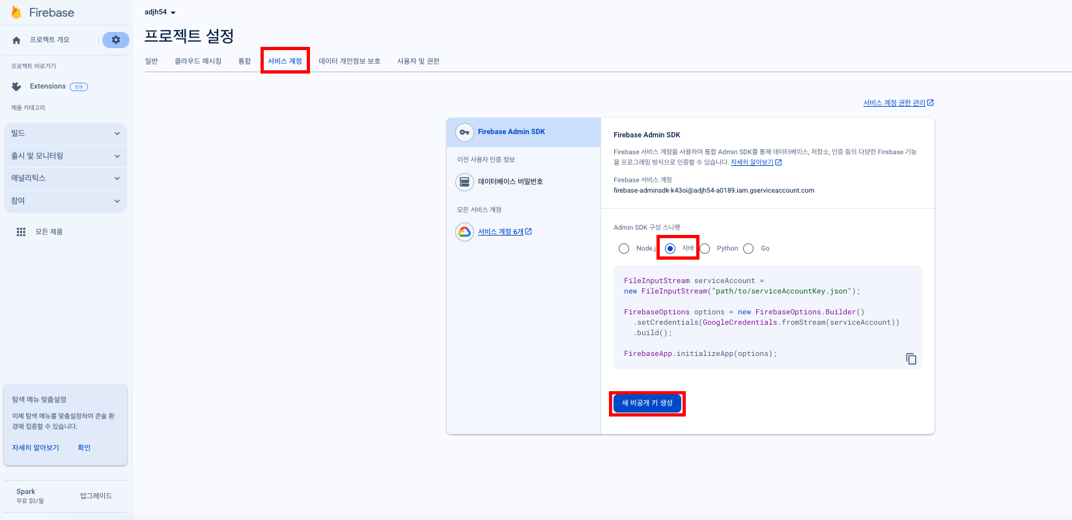This screenshot has height=520, width=1072.
Task: Click the Firebase Admin SDK key icon
Action: [464, 132]
